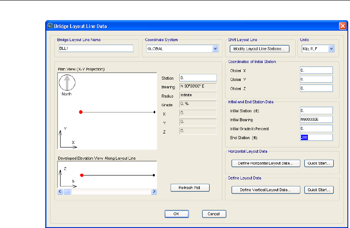Click the North arrow compass icon
350x228 pixels.
tap(67, 83)
